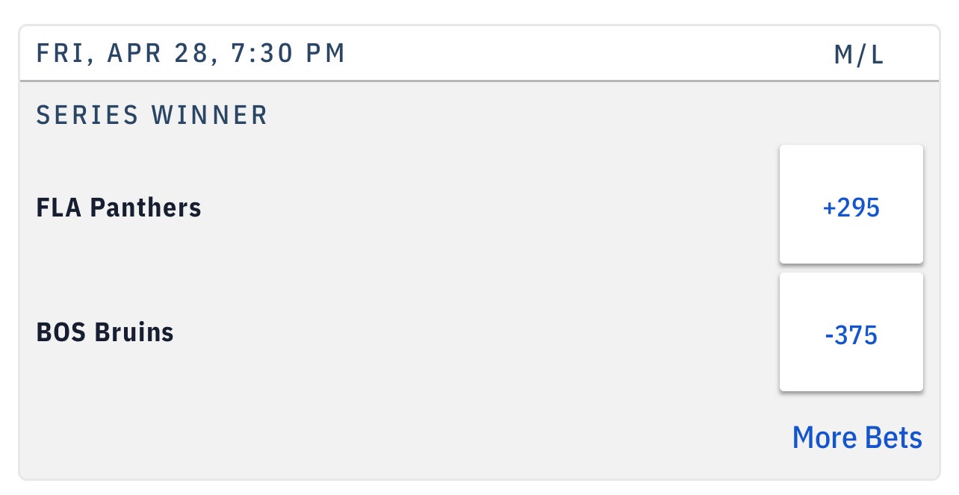Image resolution: width=959 pixels, height=495 pixels.
Task: Bet on Boston Bruins to win series
Action: 851,332
